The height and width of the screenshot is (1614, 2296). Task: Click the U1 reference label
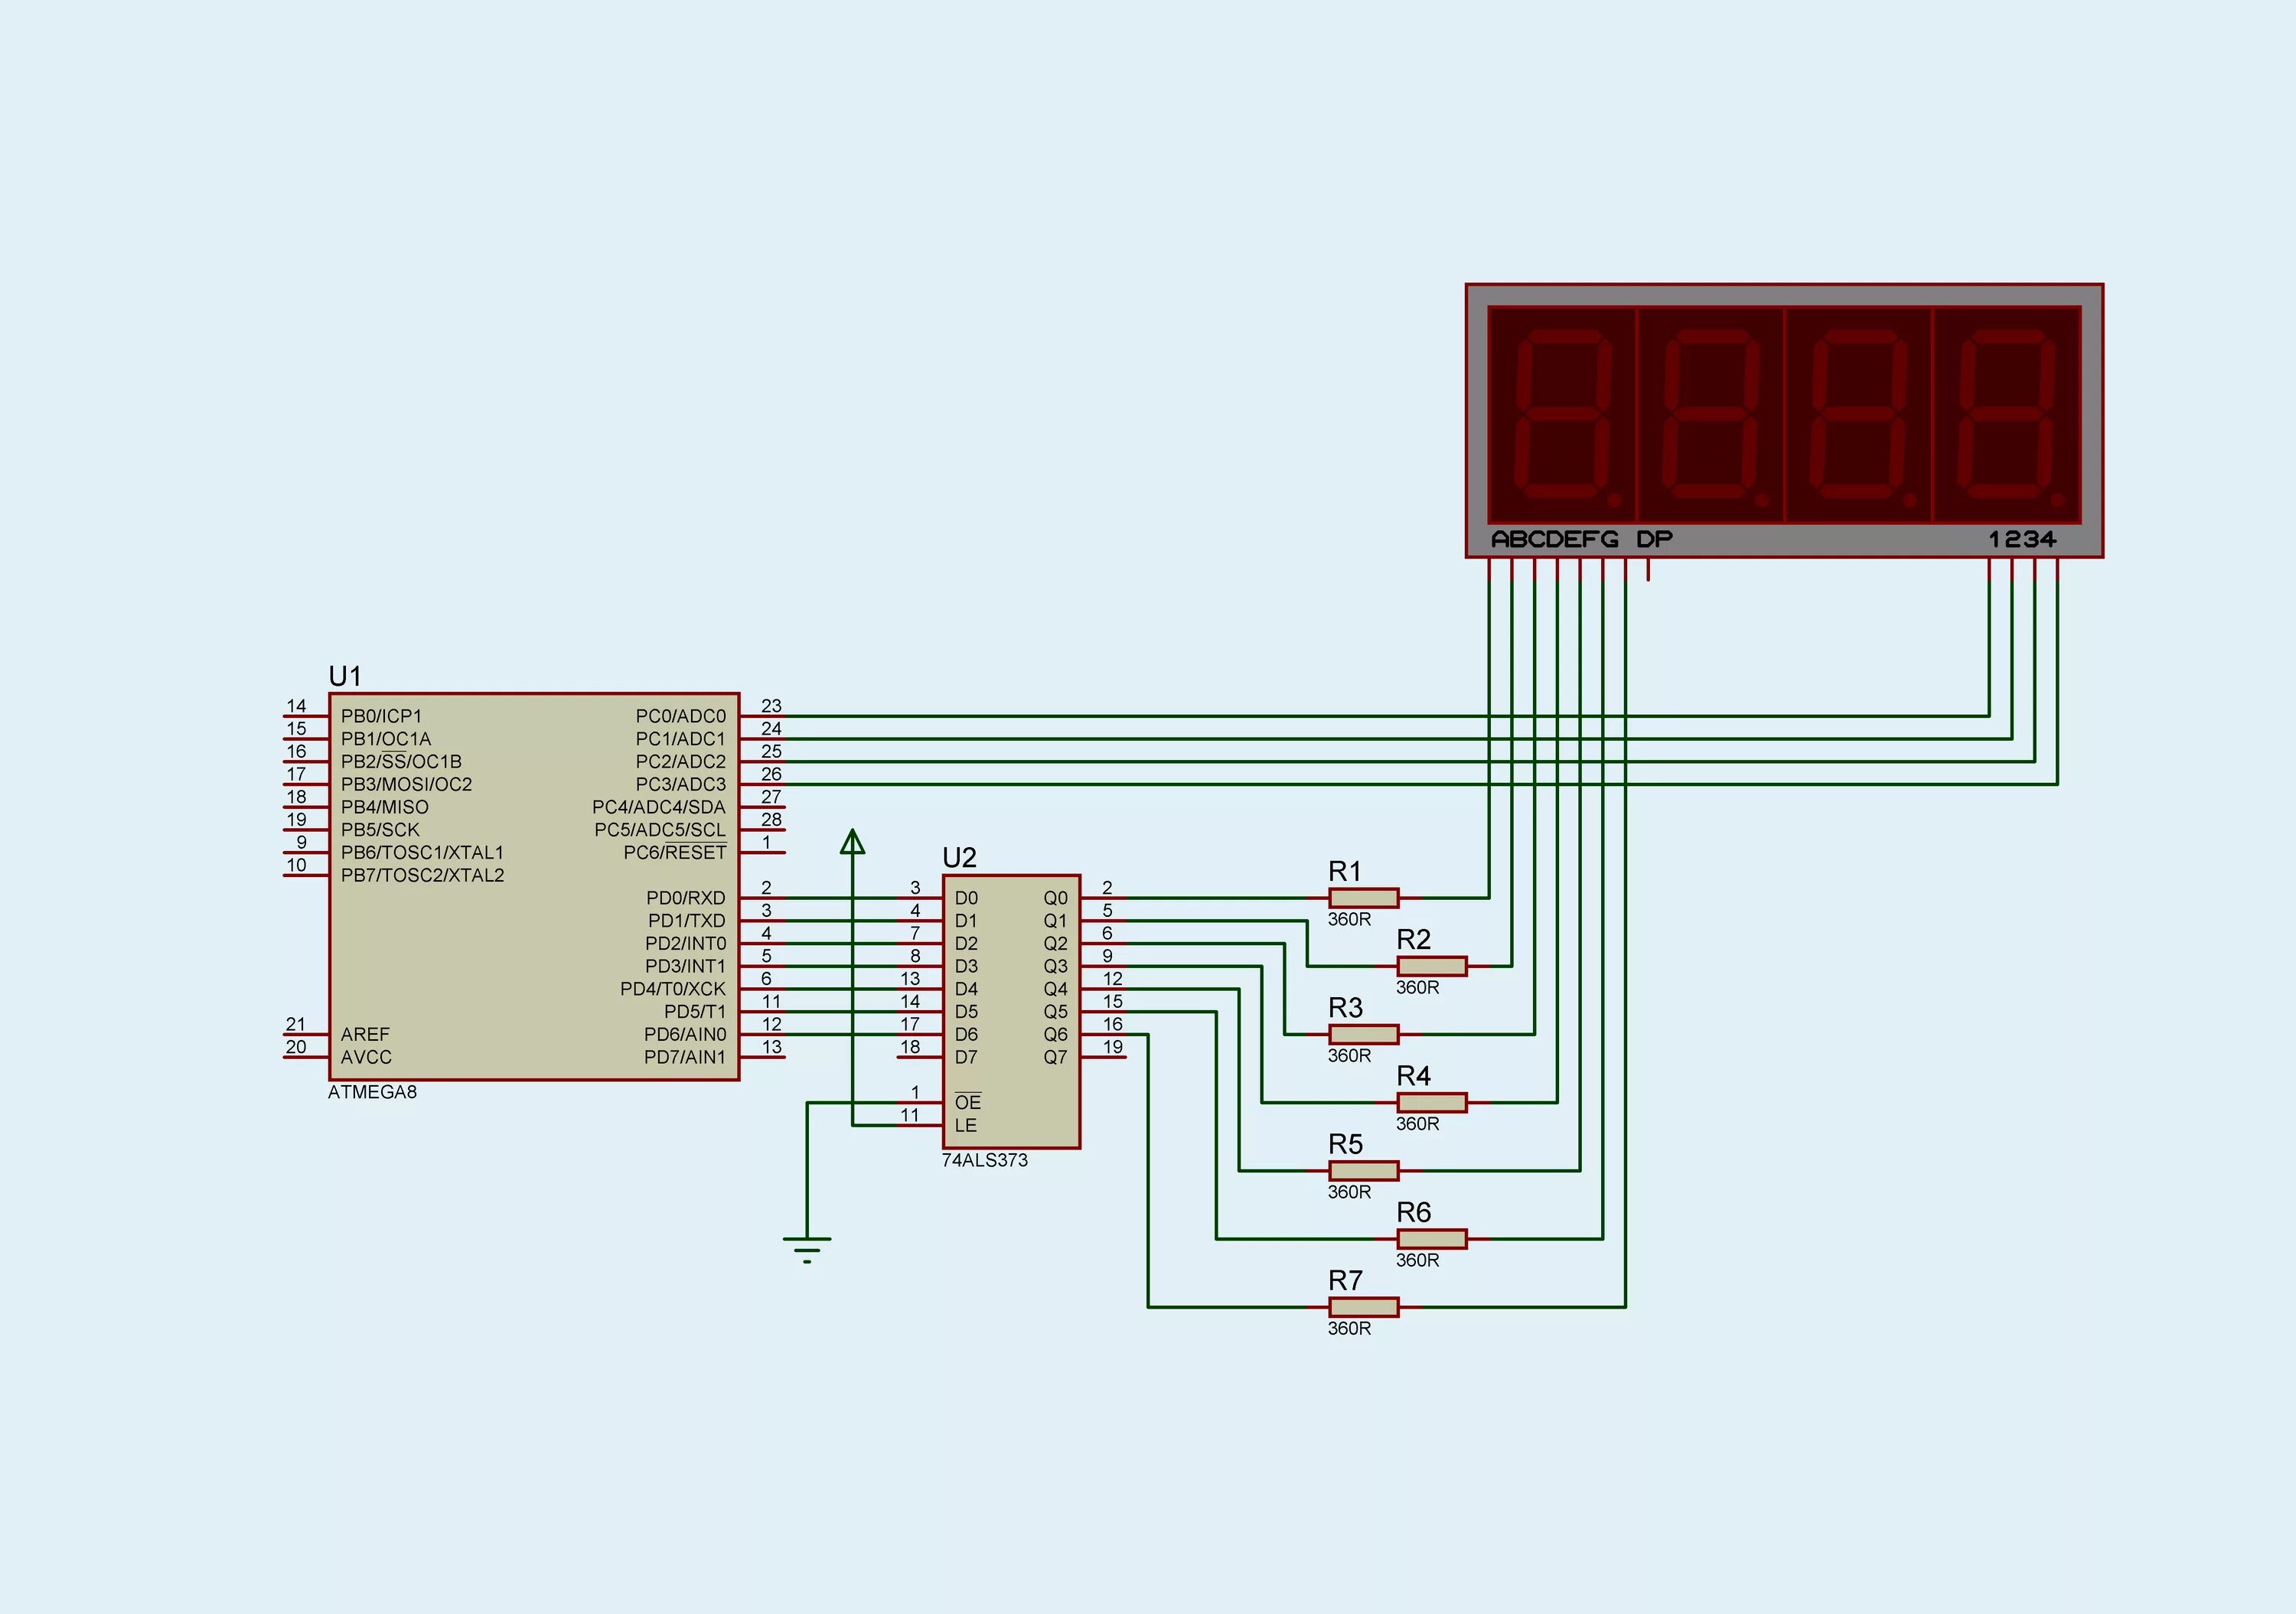(x=345, y=676)
